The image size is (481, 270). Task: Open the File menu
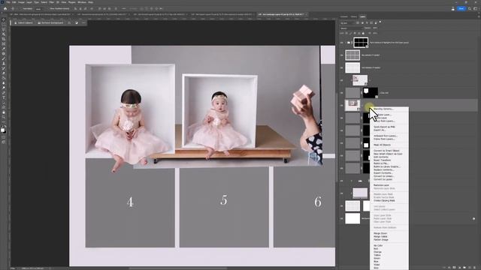tap(8, 2)
